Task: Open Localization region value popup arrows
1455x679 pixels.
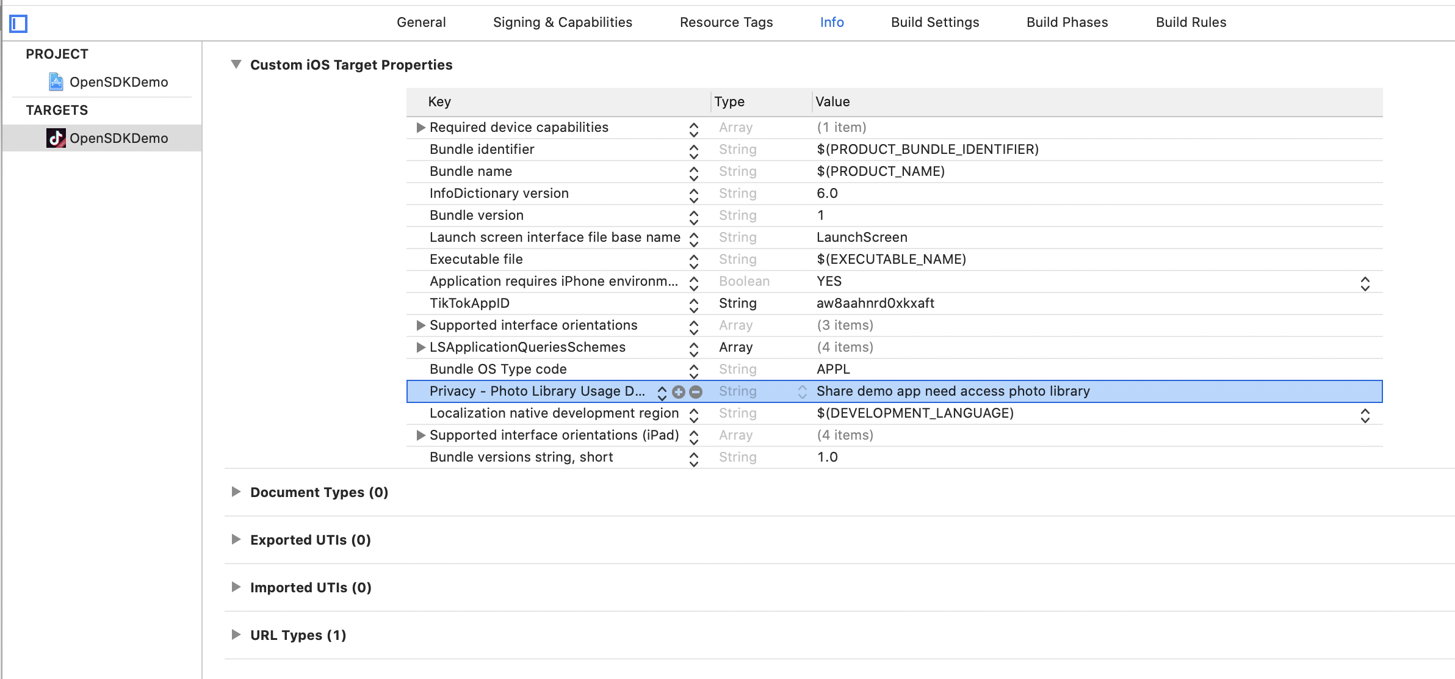Action: (x=1365, y=415)
